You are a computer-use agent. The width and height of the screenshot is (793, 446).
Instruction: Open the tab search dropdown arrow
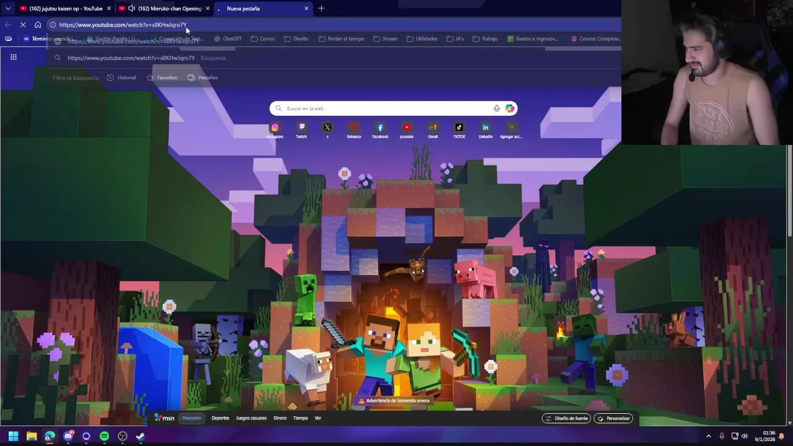8,9
